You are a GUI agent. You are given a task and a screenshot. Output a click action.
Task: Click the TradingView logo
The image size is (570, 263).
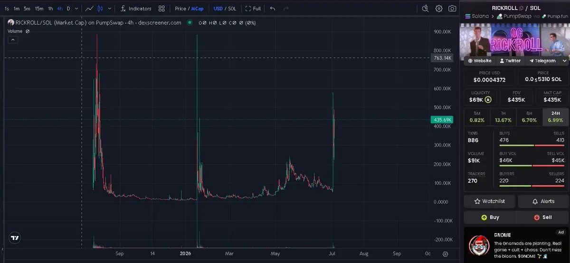point(15,238)
